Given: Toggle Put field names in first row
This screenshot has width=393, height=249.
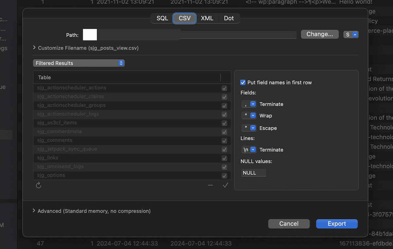Looking at the screenshot, I should [x=243, y=82].
